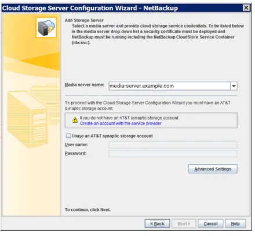The width and height of the screenshot is (255, 236).
Task: Check I have an AT&T synaptic storage account
Action: (x=68, y=136)
